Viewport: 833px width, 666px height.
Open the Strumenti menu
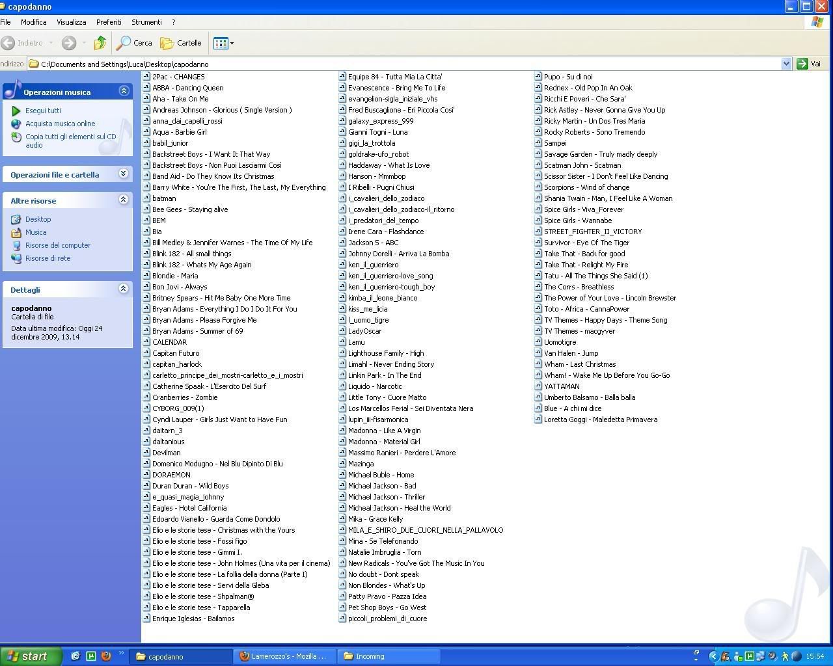point(146,22)
